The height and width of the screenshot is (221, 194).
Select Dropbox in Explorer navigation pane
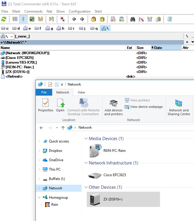click(55, 151)
